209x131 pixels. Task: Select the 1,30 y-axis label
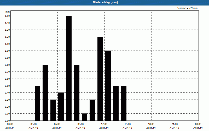click(x=7, y=30)
